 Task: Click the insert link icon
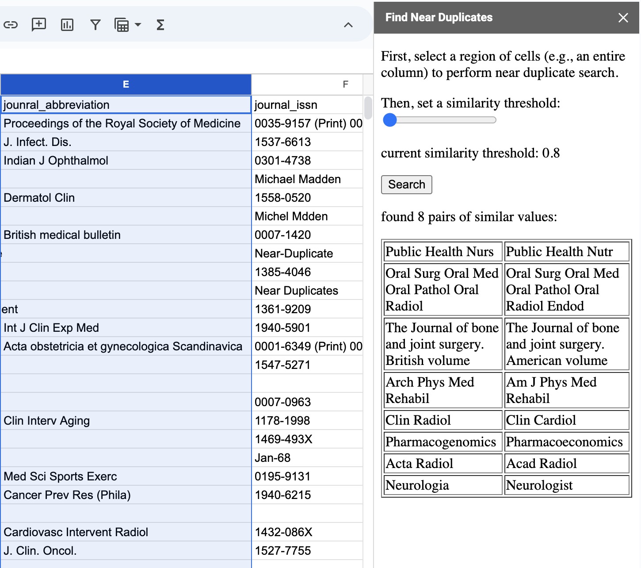coord(11,25)
